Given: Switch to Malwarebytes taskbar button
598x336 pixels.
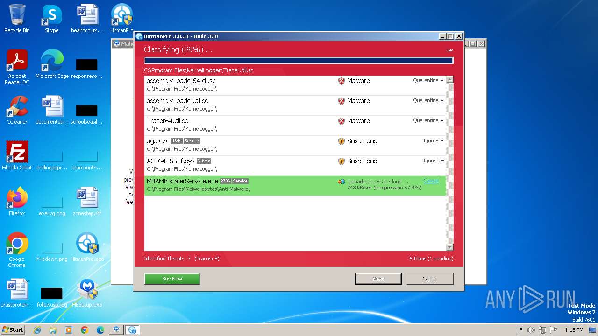Looking at the screenshot, I should pos(116,330).
